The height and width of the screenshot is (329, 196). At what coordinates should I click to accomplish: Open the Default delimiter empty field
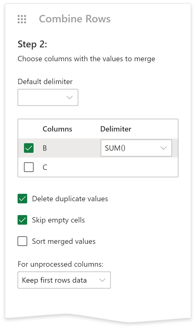(x=43, y=97)
